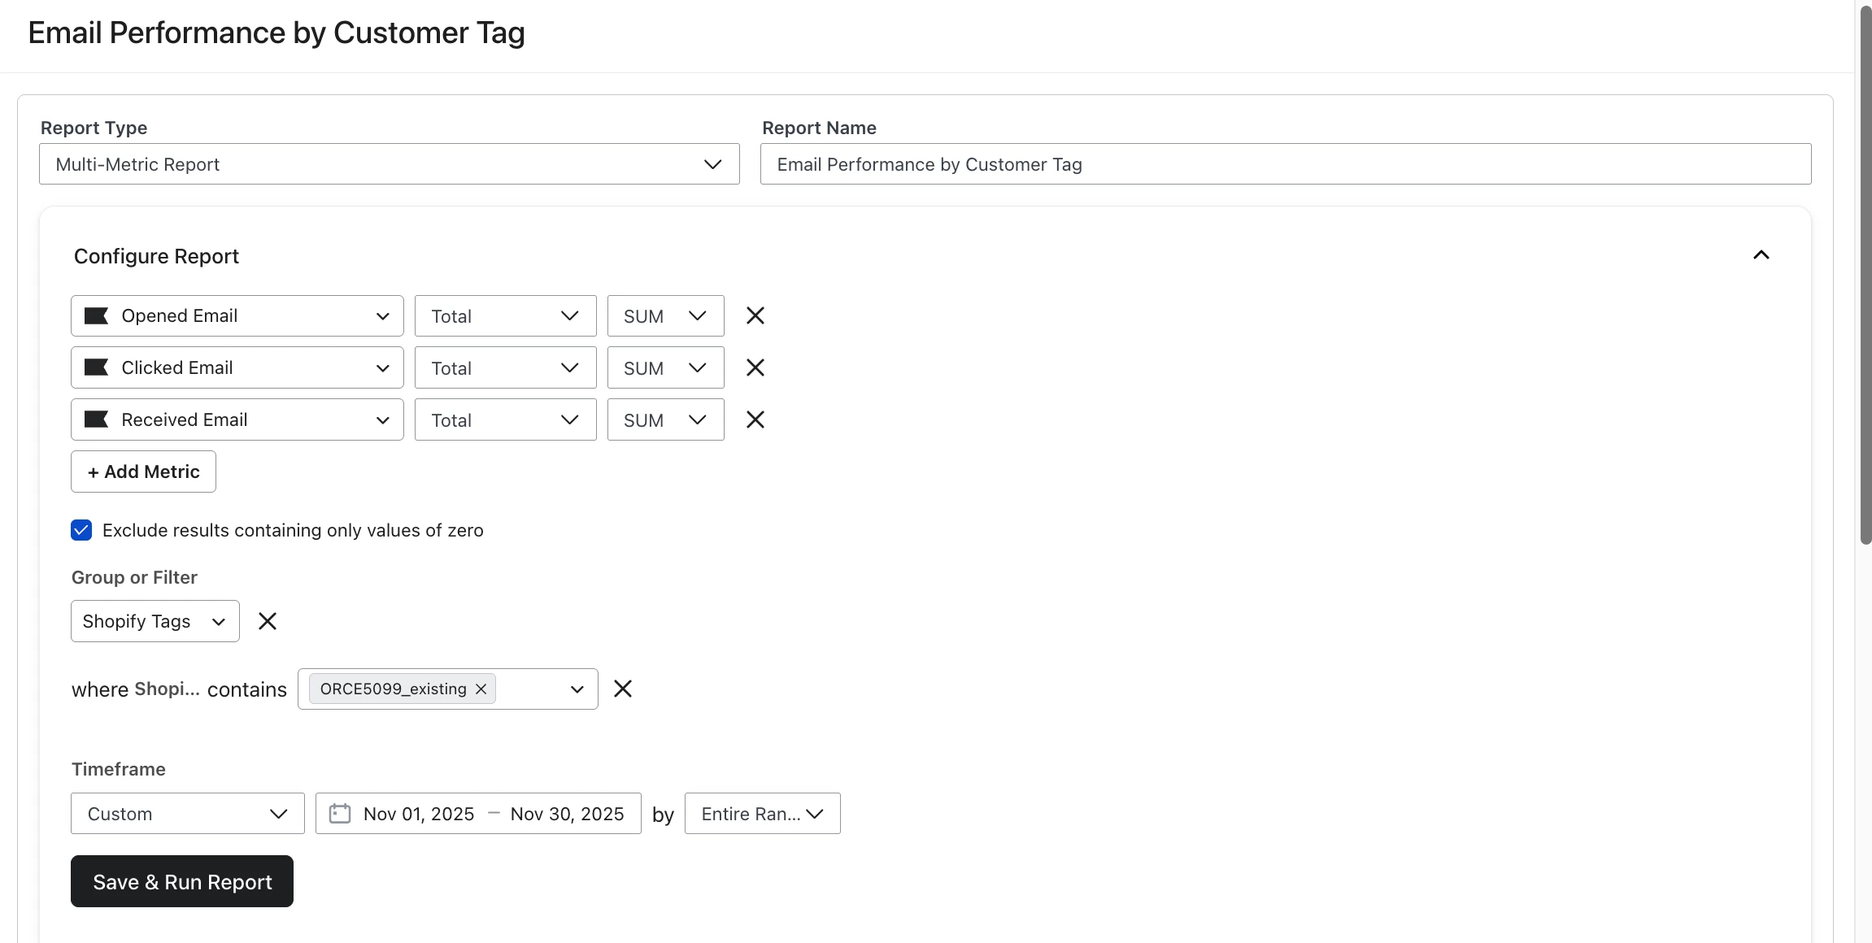Click the Report Name input field
This screenshot has width=1872, height=943.
[x=1285, y=164]
